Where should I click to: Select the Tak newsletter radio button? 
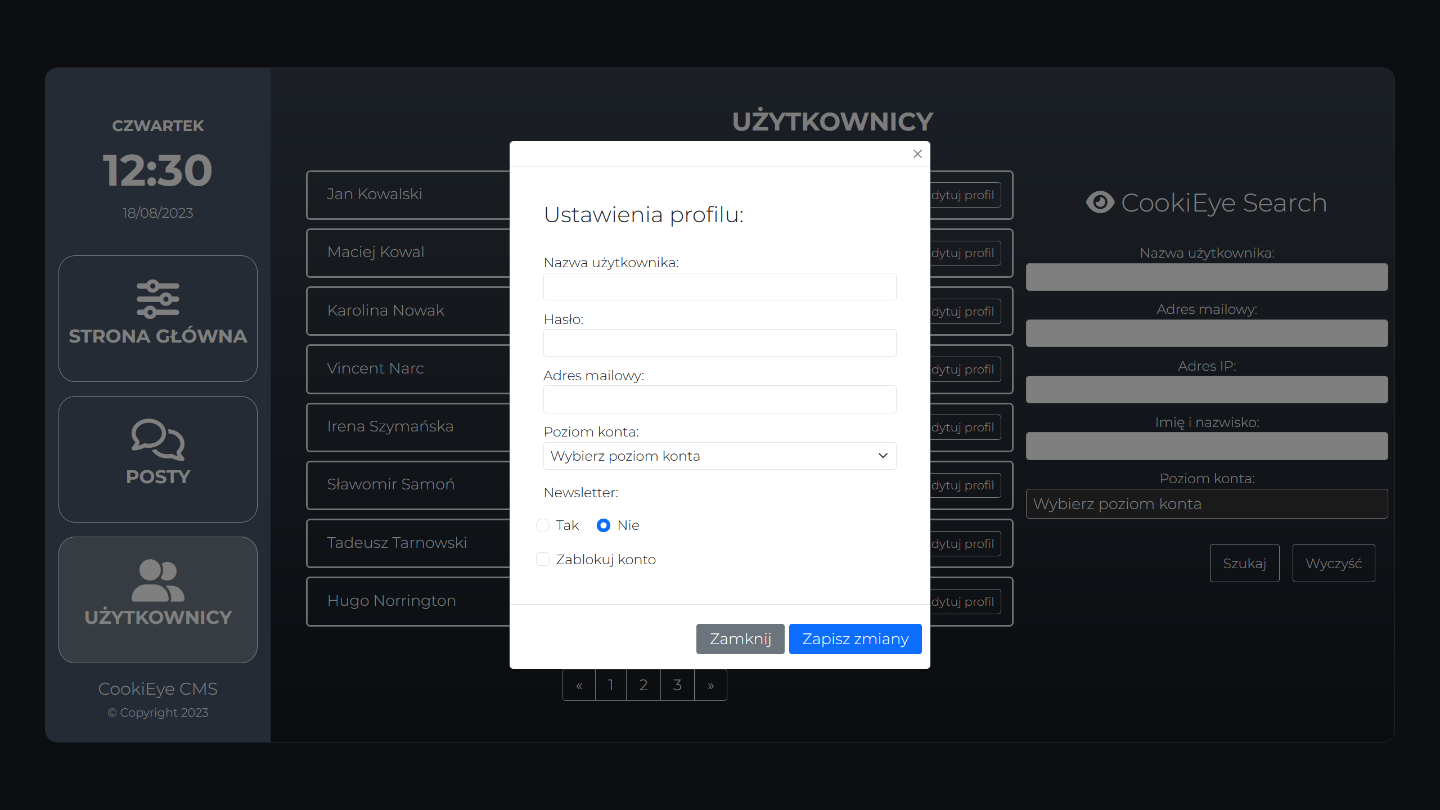click(x=543, y=525)
